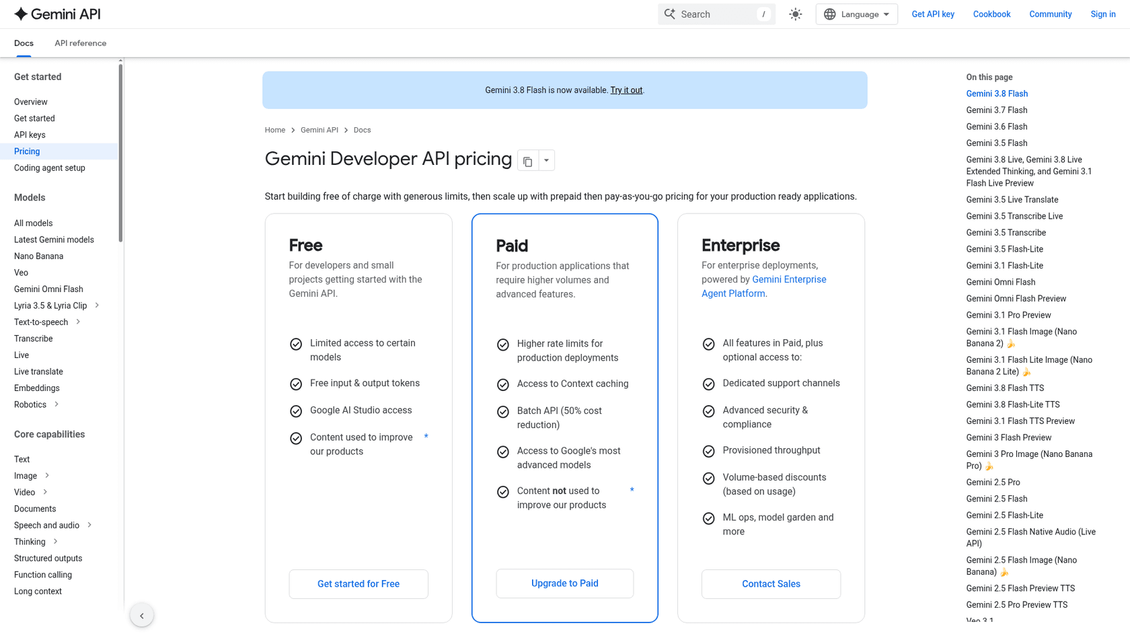Expand the Thinking sidebar section
The image size is (1130, 636).
(x=56, y=542)
